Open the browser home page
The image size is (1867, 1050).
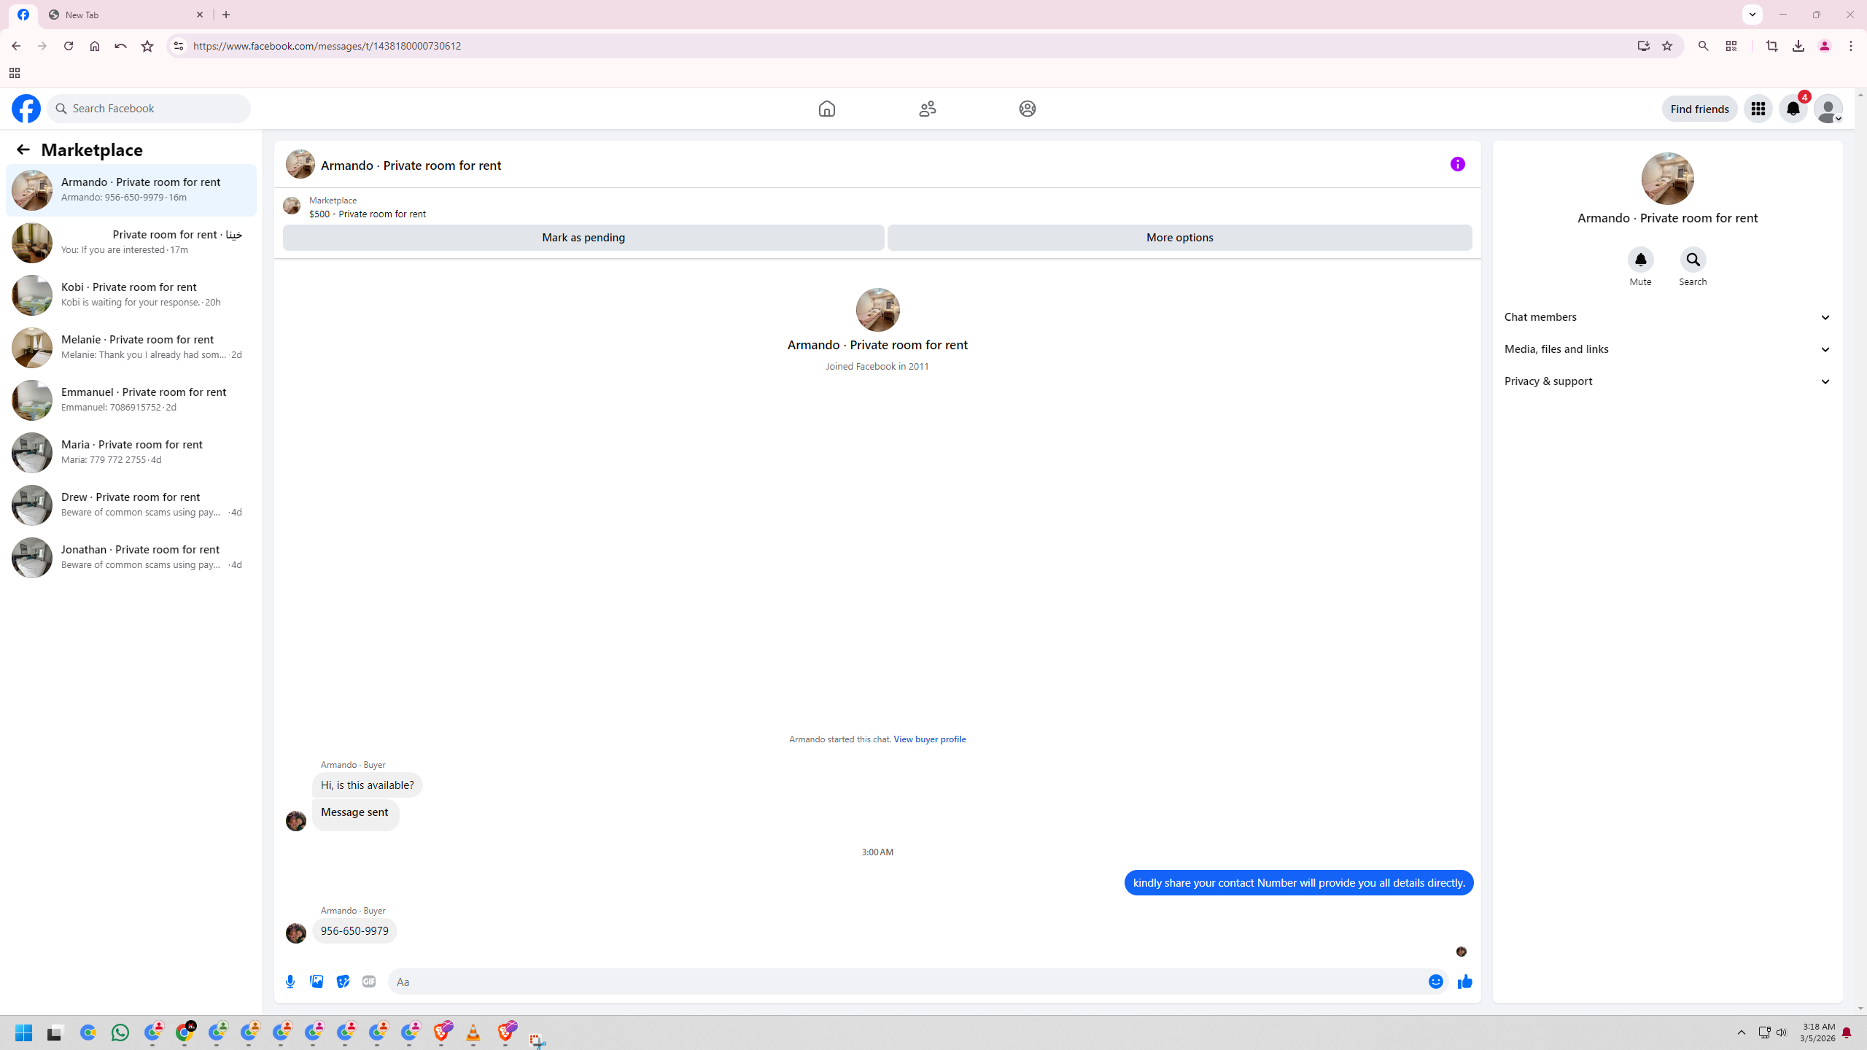95,46
